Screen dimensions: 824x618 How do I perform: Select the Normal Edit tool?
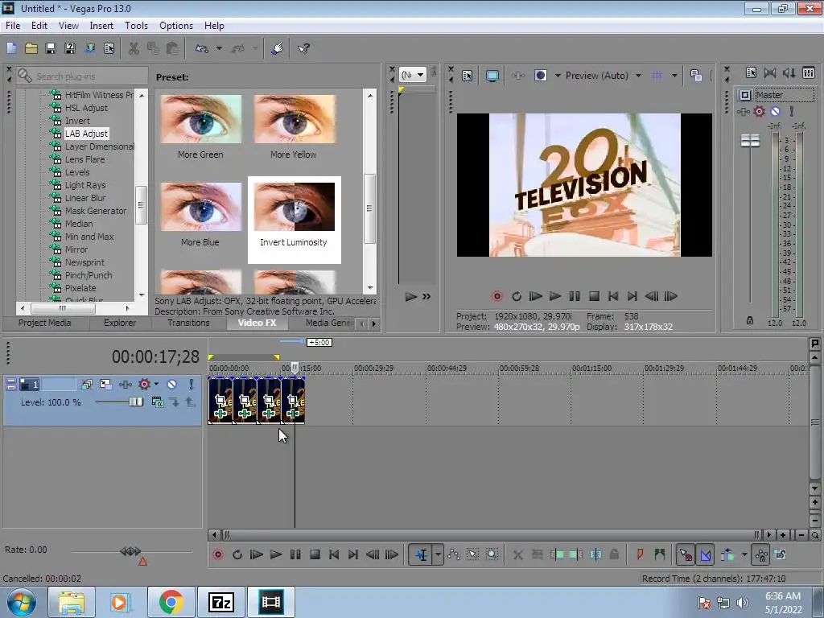click(x=422, y=554)
